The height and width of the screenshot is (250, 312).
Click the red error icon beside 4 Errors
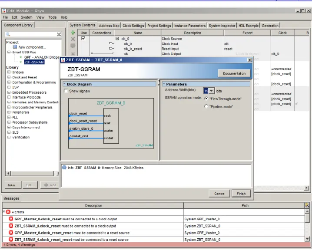8,212
